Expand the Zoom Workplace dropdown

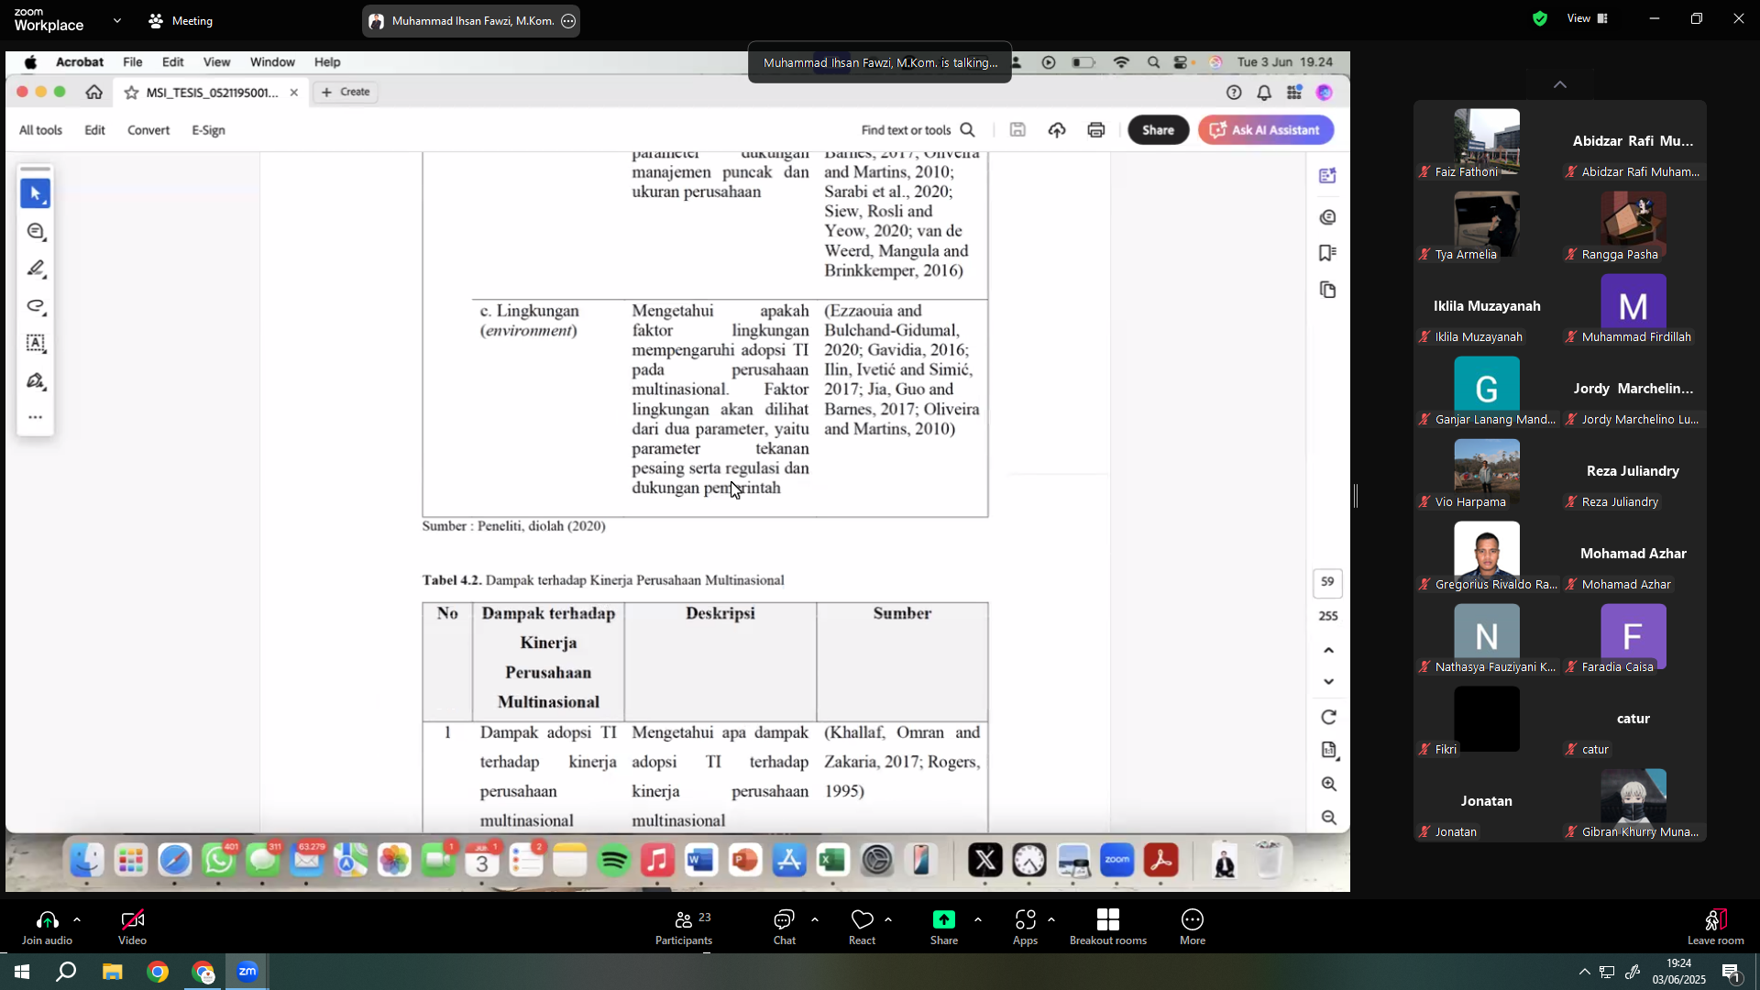tap(117, 20)
